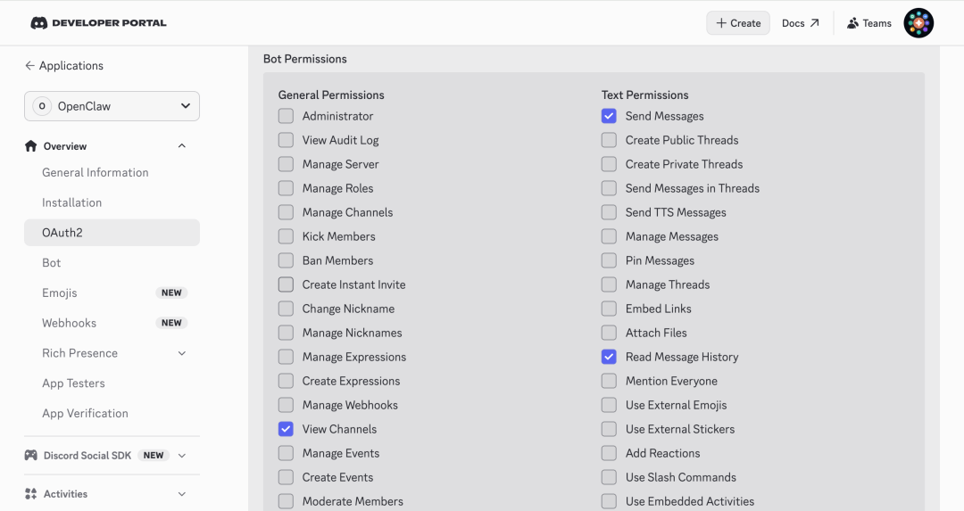Open the Webhooks page

[x=69, y=323]
